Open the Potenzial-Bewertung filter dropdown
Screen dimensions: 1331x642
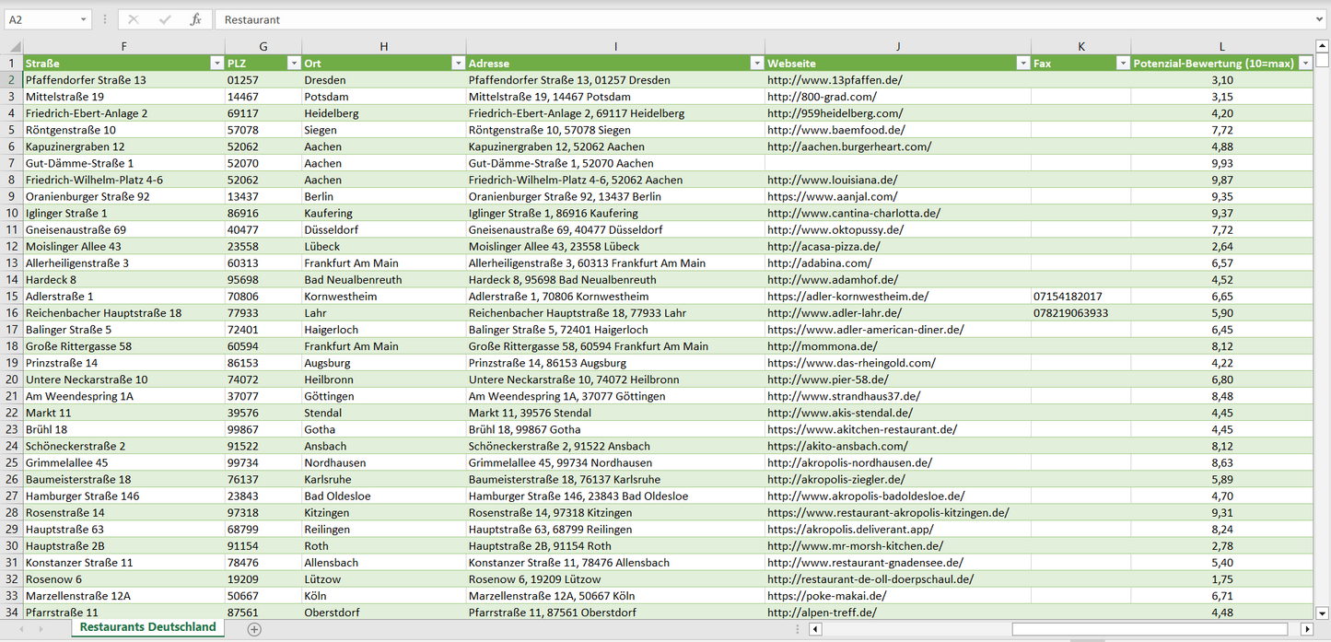(1305, 64)
